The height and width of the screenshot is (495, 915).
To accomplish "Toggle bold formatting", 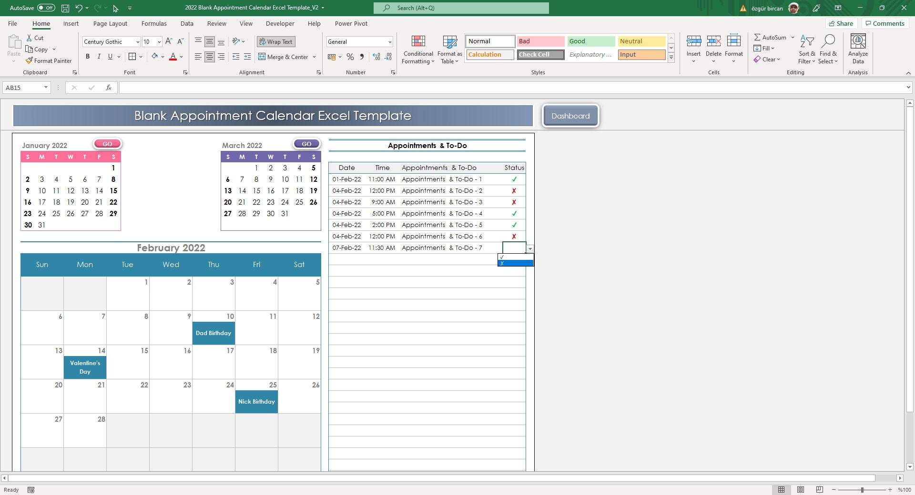I will 88,56.
